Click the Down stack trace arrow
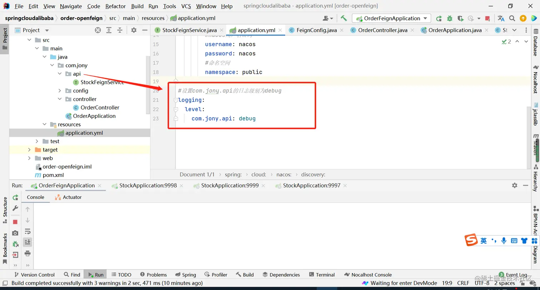540x290 pixels. (27, 220)
